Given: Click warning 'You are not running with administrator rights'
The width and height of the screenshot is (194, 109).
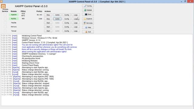Looking at the screenshot, I should pos(47,45).
